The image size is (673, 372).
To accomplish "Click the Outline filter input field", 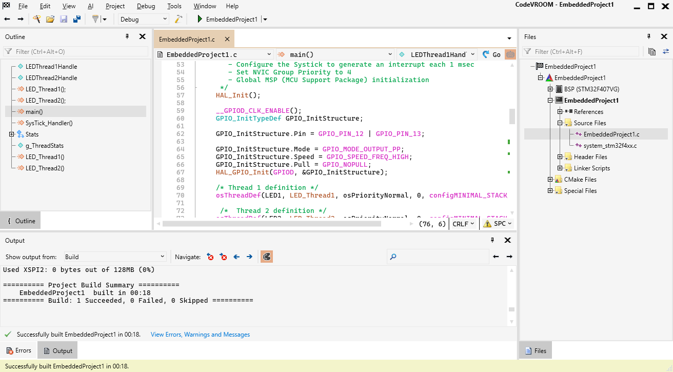I will point(77,51).
